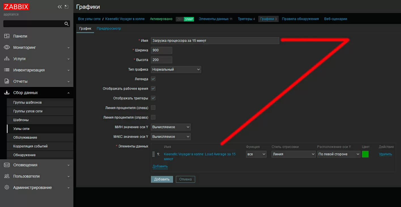Collapse the Сбор данных menu section
The height and width of the screenshot is (207, 401).
click(69, 93)
